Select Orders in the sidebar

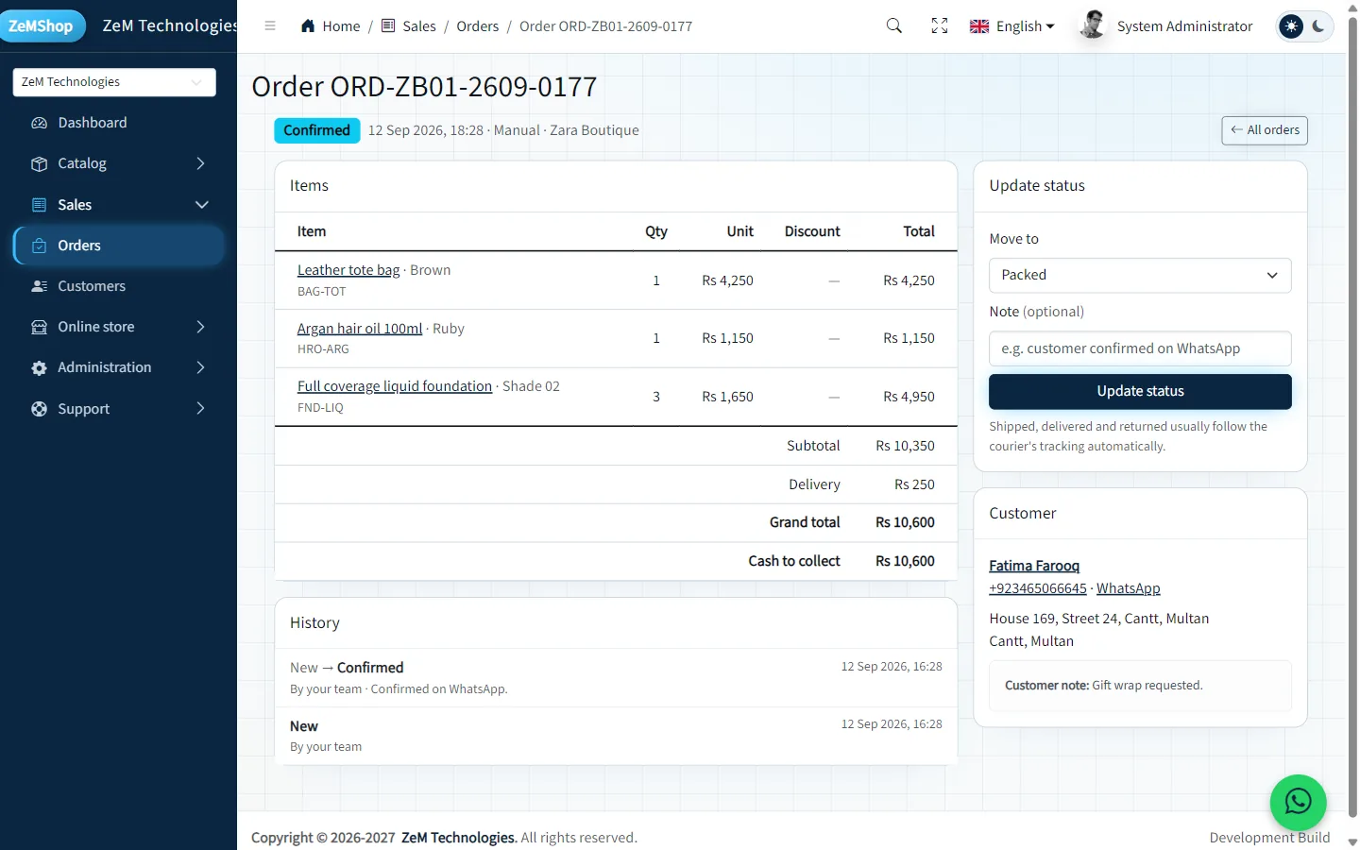(118, 246)
